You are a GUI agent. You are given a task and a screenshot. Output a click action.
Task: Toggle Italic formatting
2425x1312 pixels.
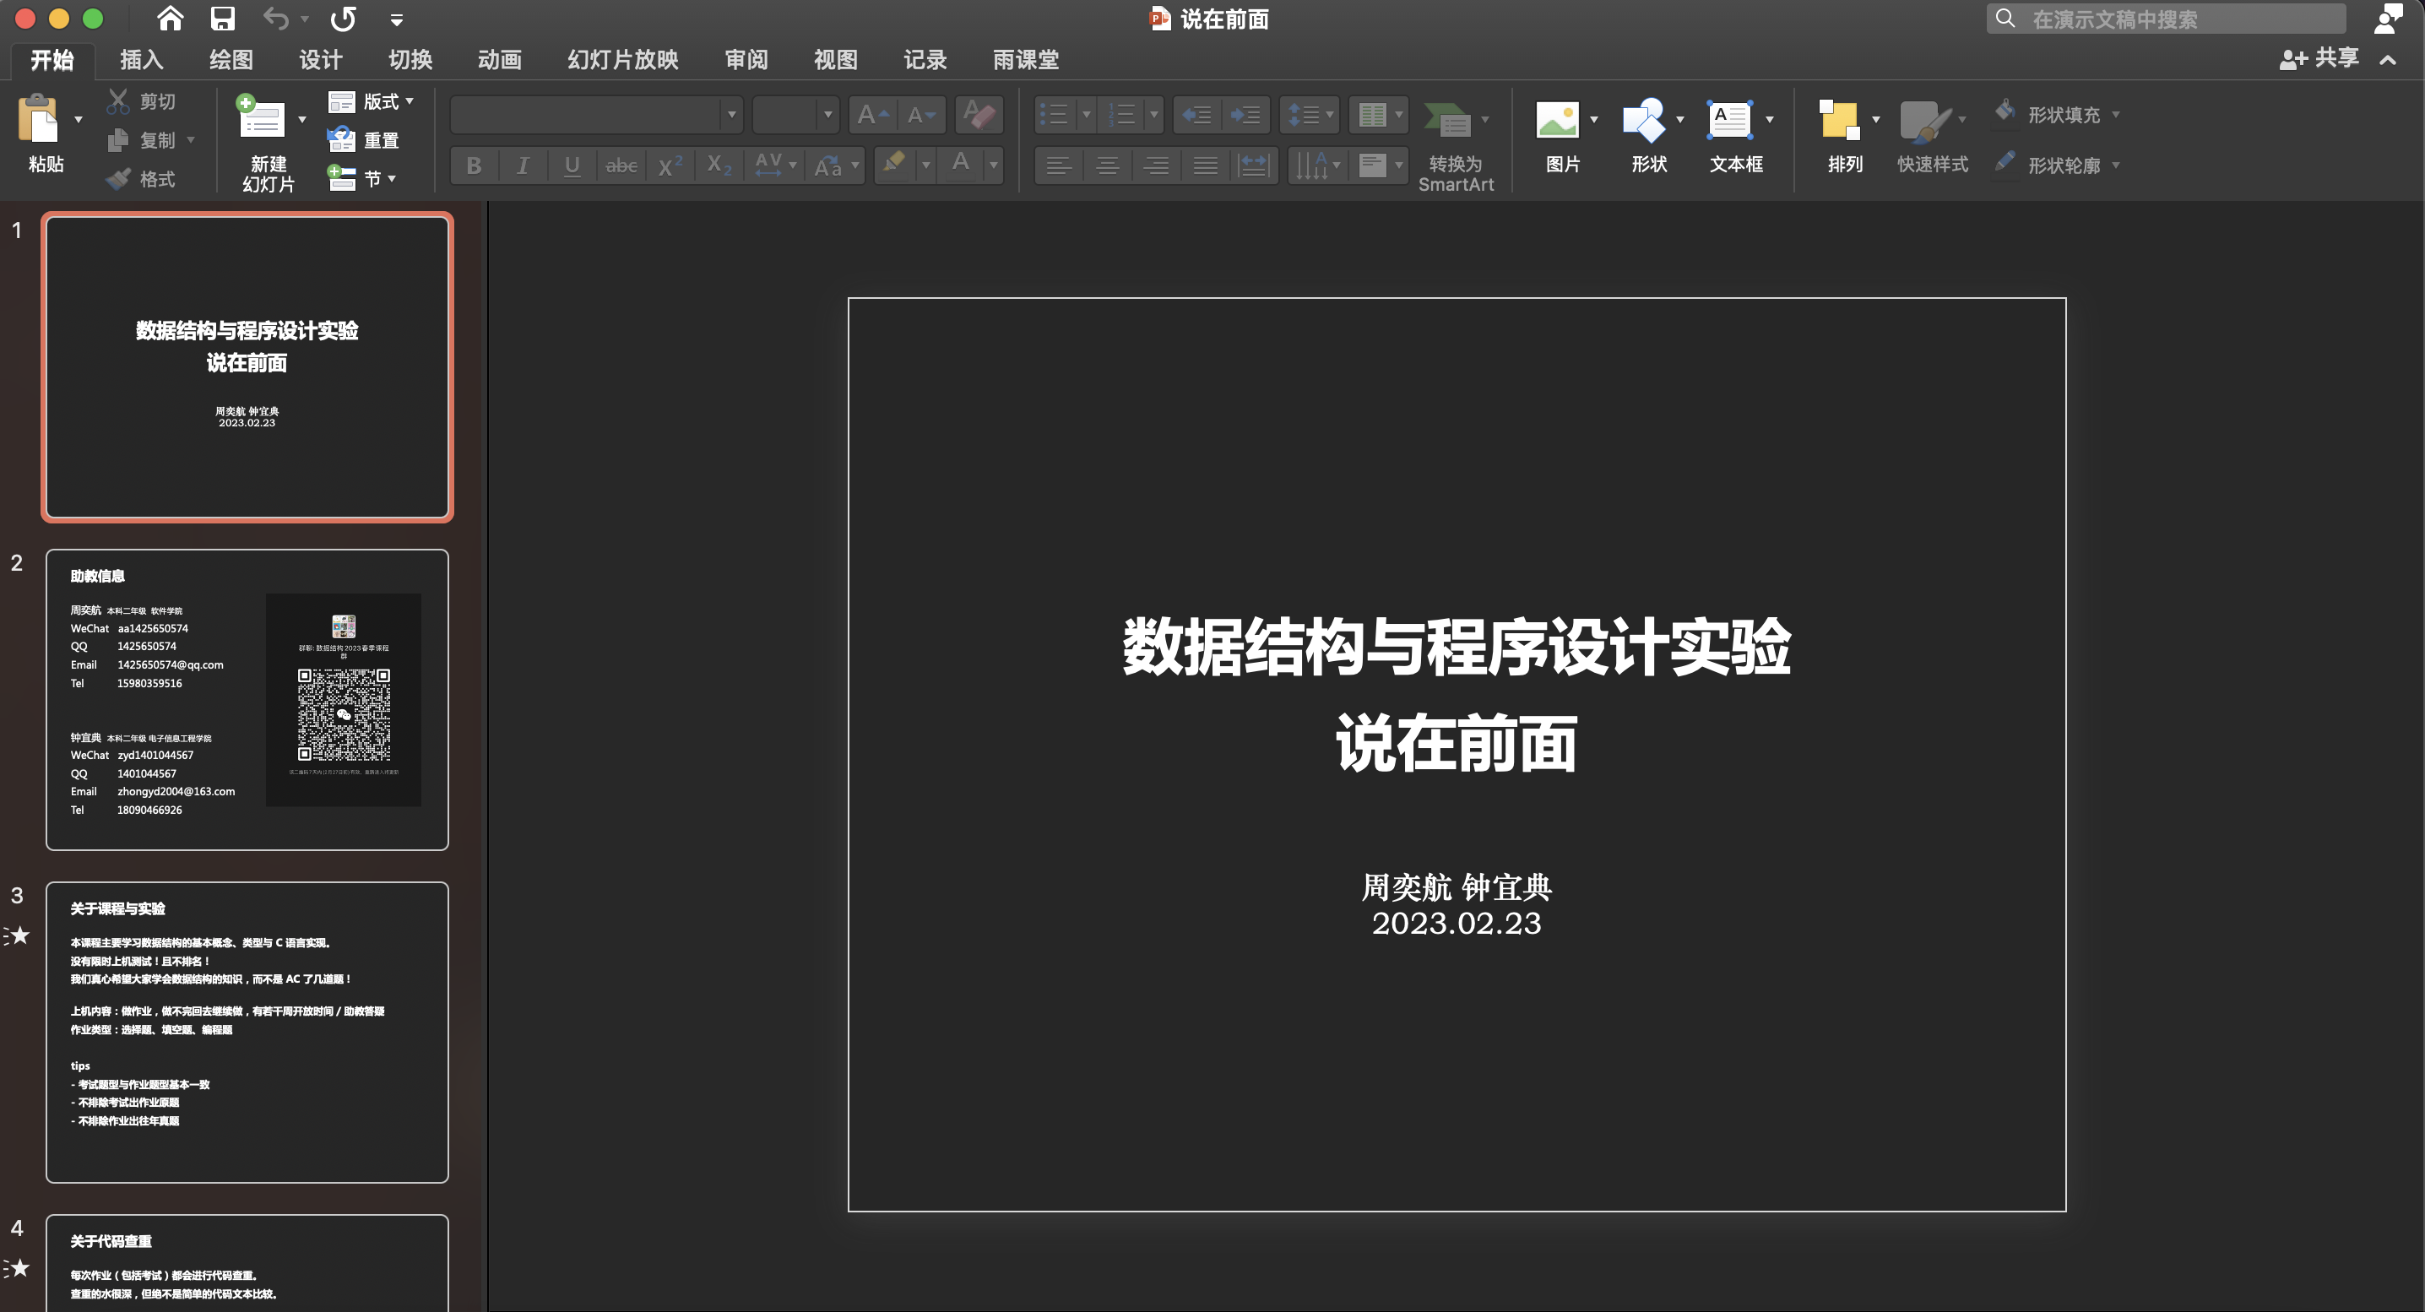pyautogui.click(x=524, y=166)
